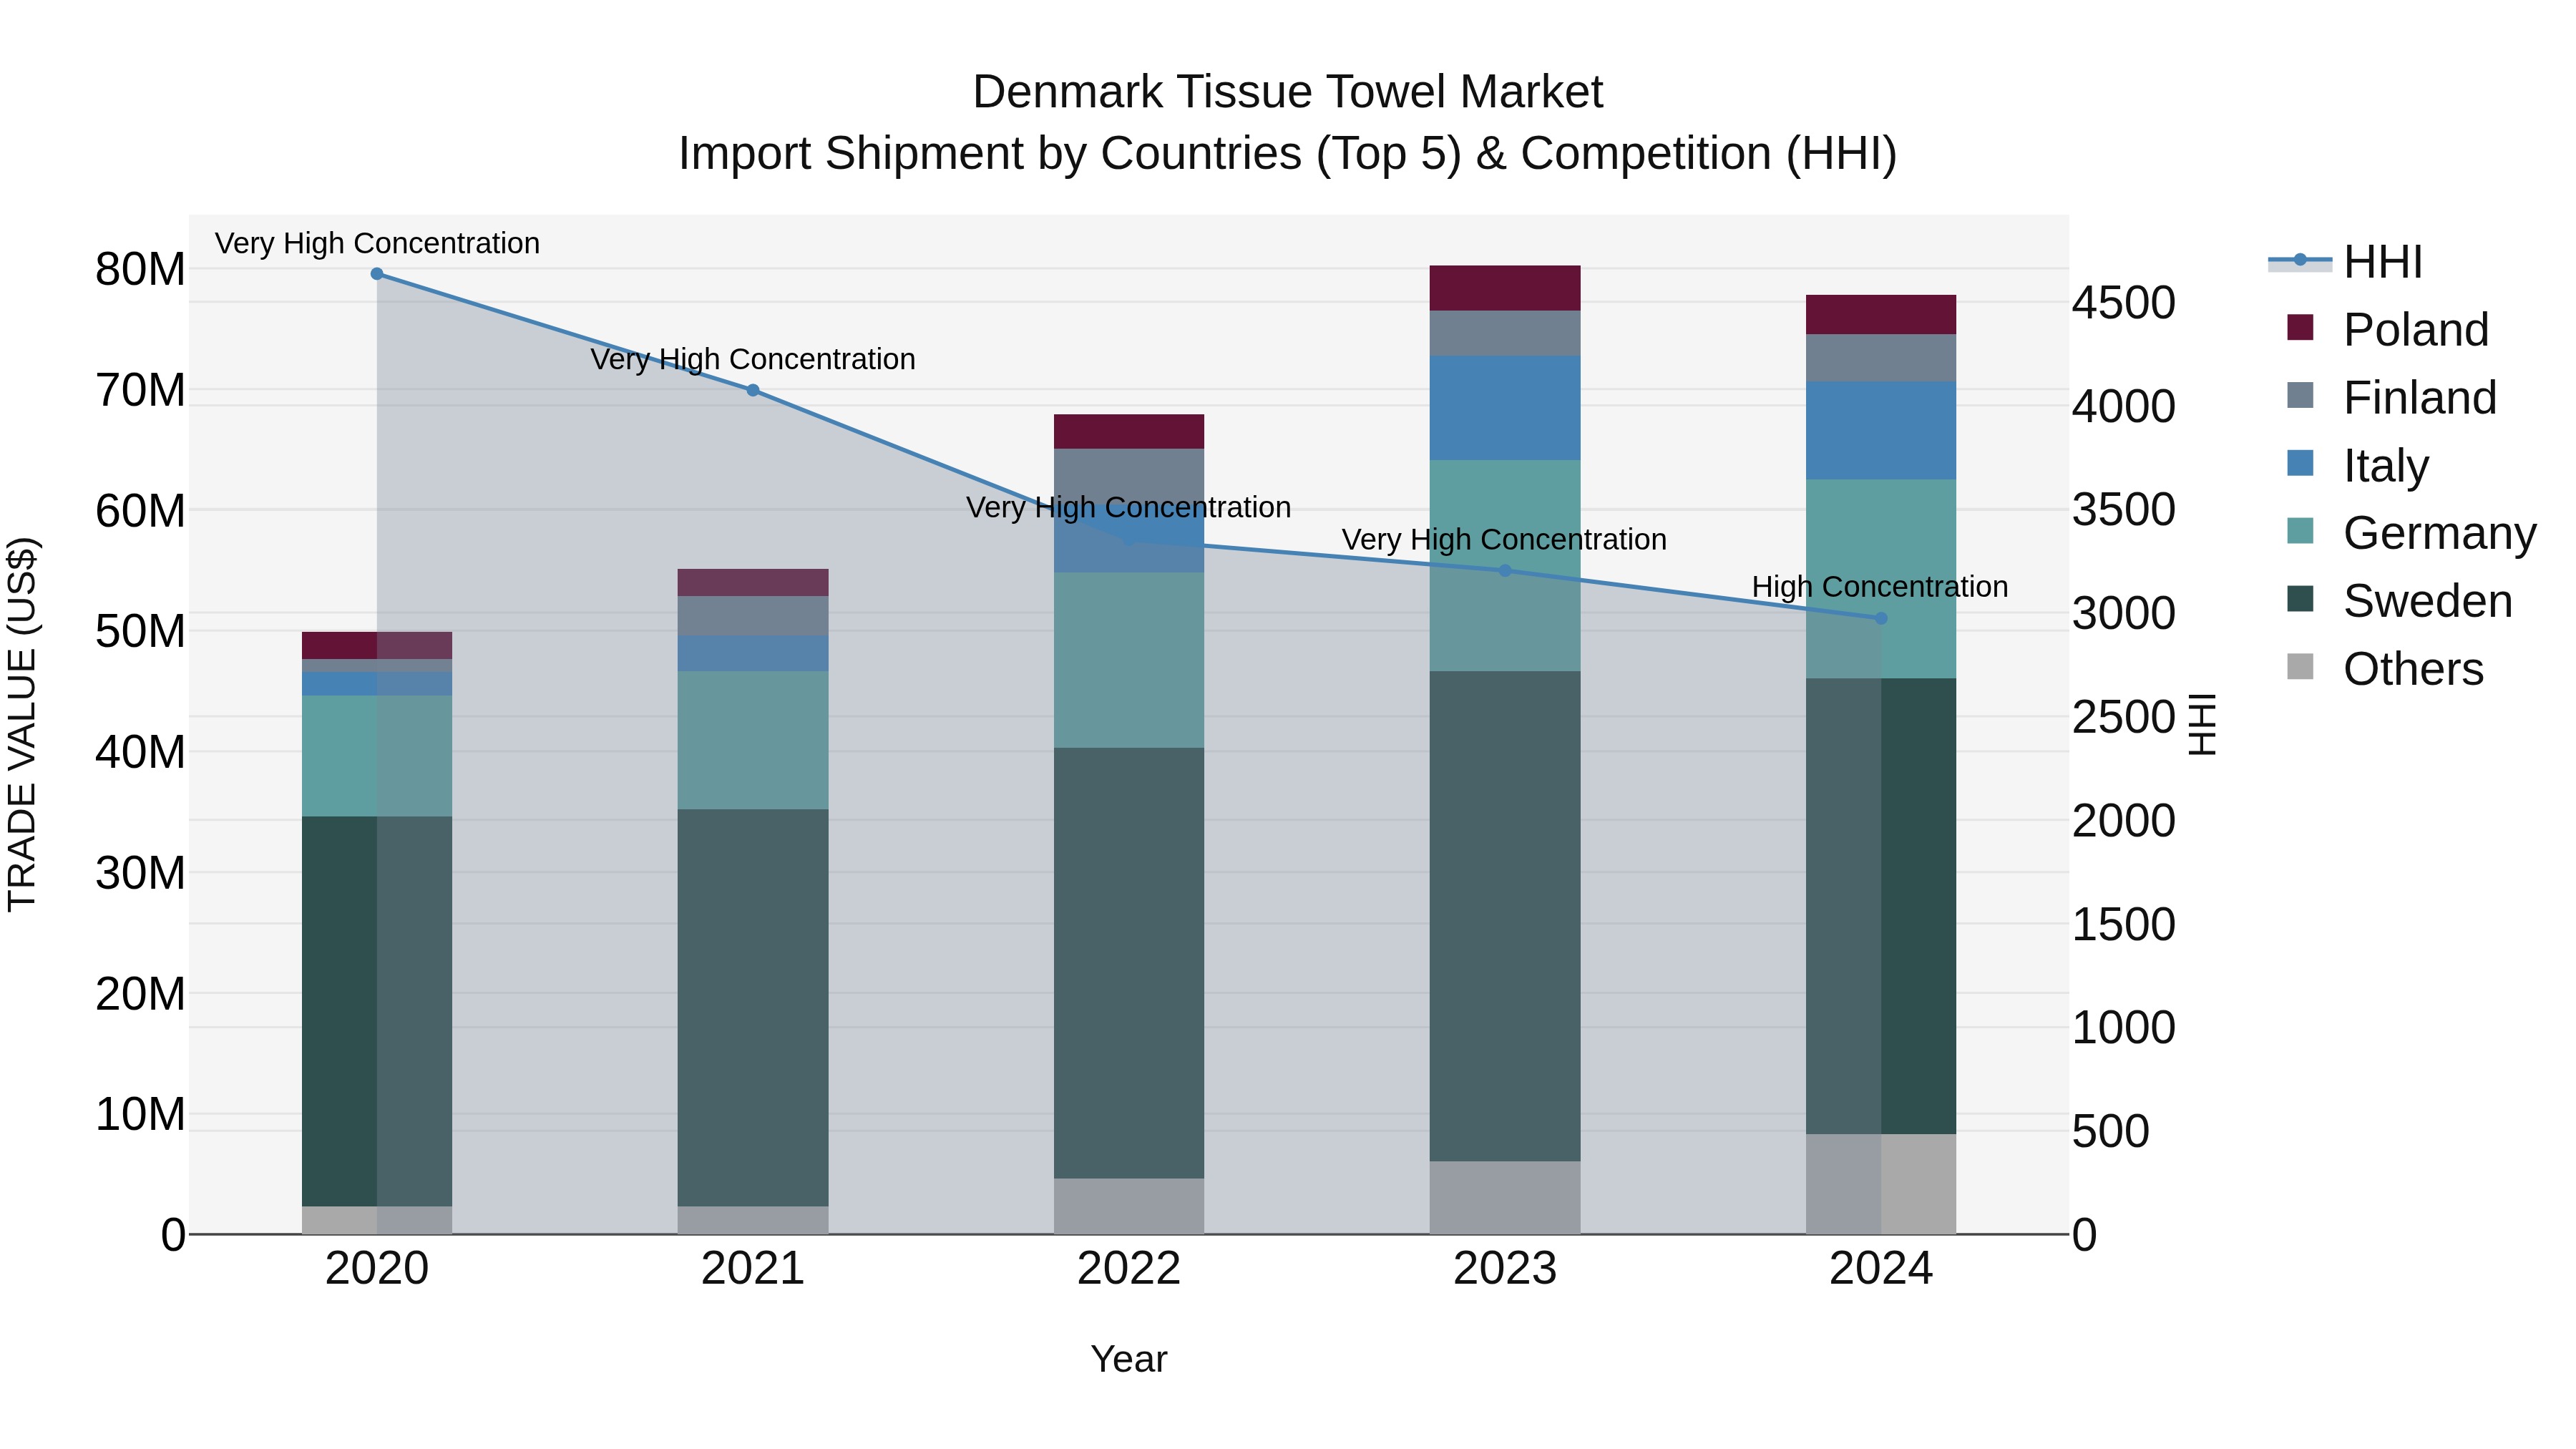The height and width of the screenshot is (1449, 2576).
Task: Click the Italy blue legend swatch
Action: (x=2300, y=463)
